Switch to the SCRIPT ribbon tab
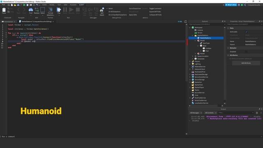This screenshot has width=263, height=148. click(x=82, y=5)
